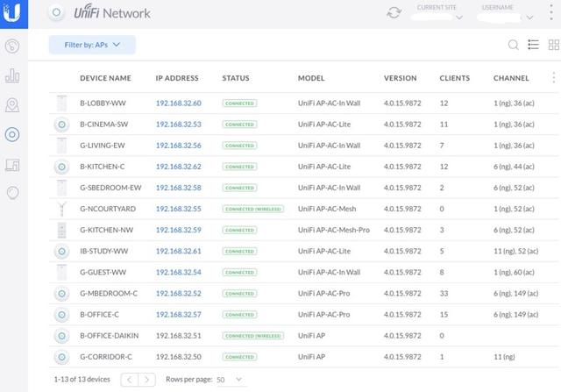
Task: Sort by Version column
Action: pos(400,78)
